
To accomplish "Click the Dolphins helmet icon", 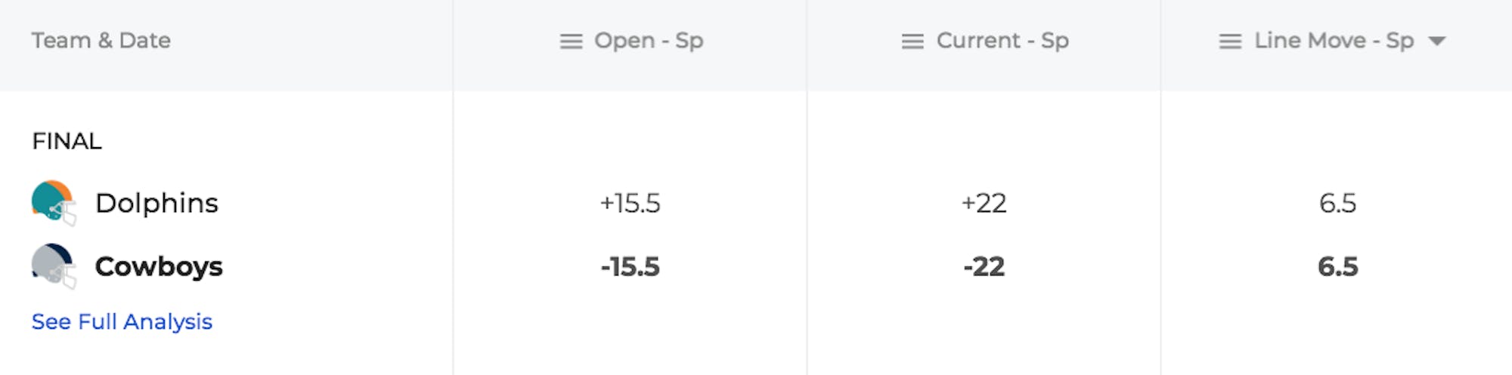I will [53, 202].
